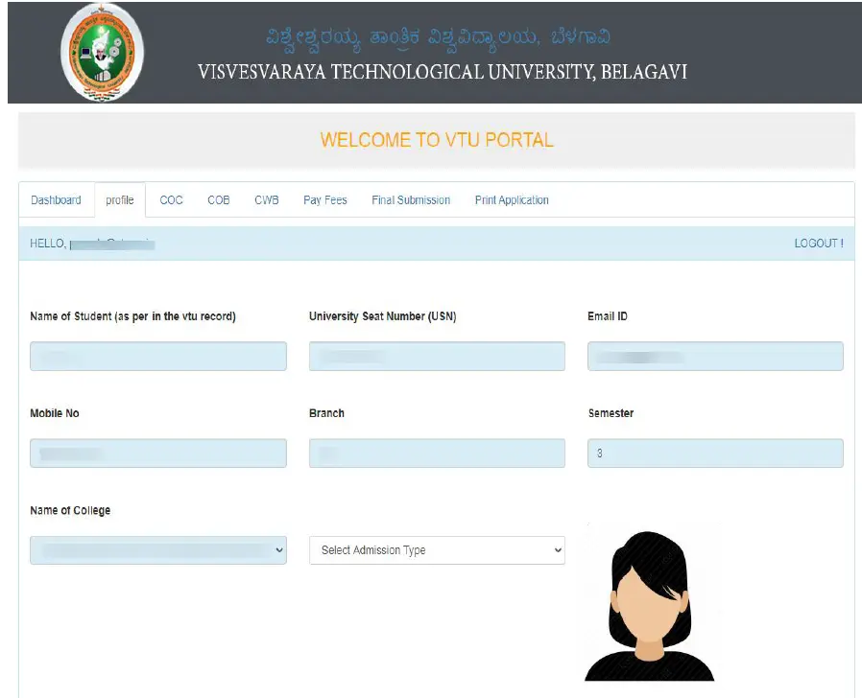The height and width of the screenshot is (698, 862).
Task: Switch to the COB tab
Action: 218,199
